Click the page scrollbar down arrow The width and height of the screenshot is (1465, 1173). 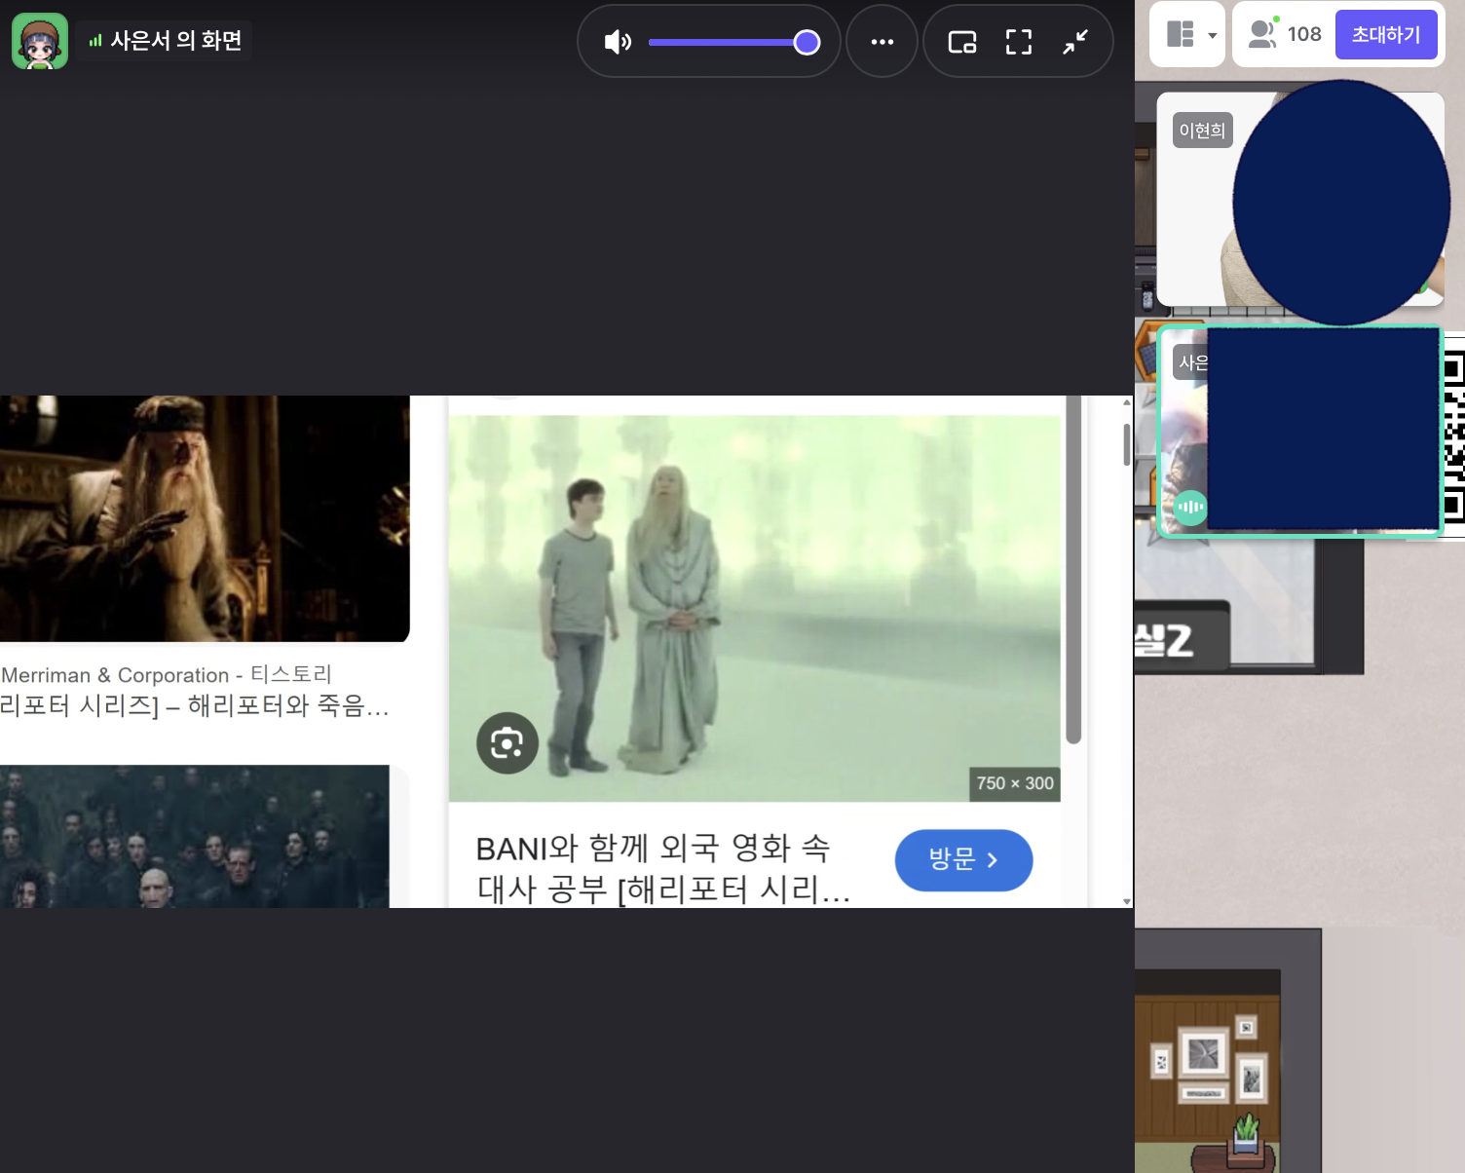(1127, 901)
